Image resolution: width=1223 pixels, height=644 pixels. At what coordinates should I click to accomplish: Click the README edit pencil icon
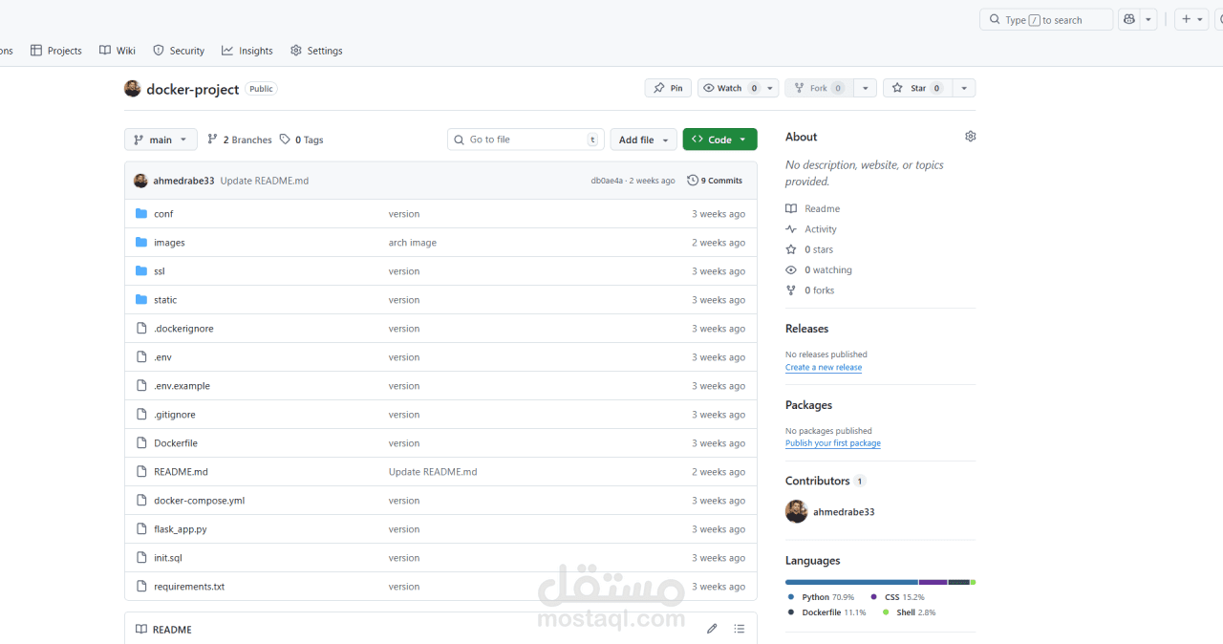click(x=712, y=629)
